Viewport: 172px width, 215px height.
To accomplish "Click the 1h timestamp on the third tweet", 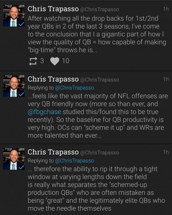I will pyautogui.click(x=166, y=152).
